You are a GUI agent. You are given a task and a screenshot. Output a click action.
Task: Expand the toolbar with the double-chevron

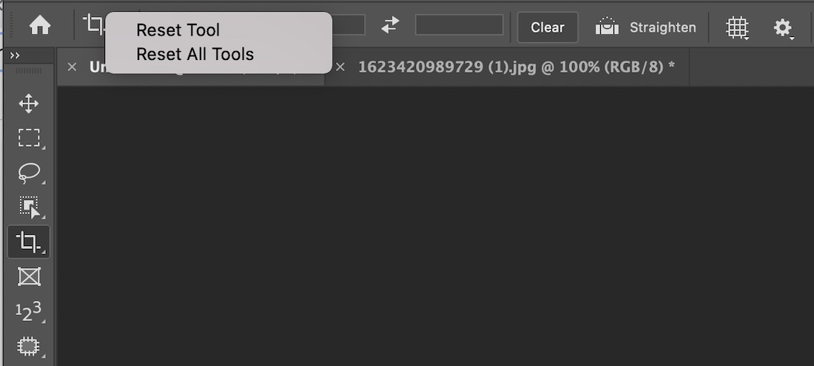pyautogui.click(x=15, y=56)
